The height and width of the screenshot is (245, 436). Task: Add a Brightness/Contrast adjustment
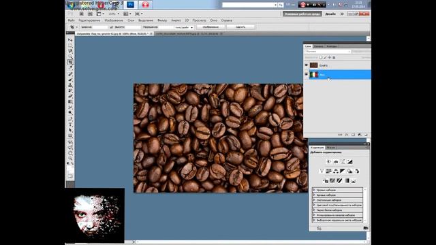328,161
